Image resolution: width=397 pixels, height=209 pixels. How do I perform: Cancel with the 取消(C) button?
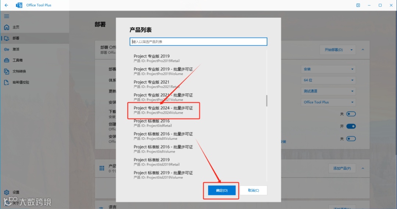tap(253, 191)
